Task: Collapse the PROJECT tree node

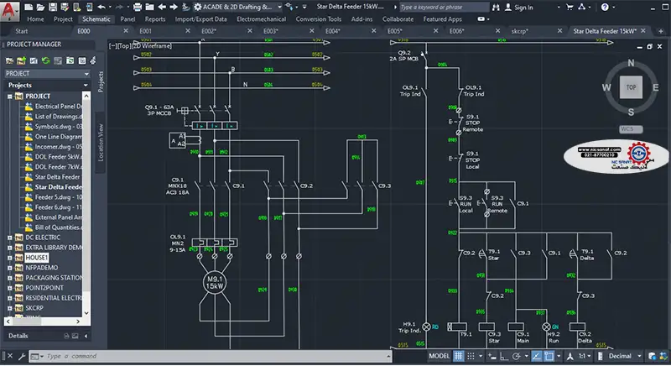Action: [10, 97]
